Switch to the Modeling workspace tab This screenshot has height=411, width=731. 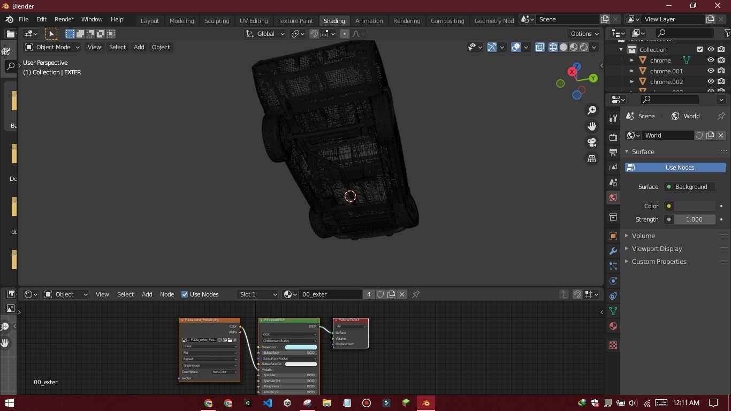(181, 21)
